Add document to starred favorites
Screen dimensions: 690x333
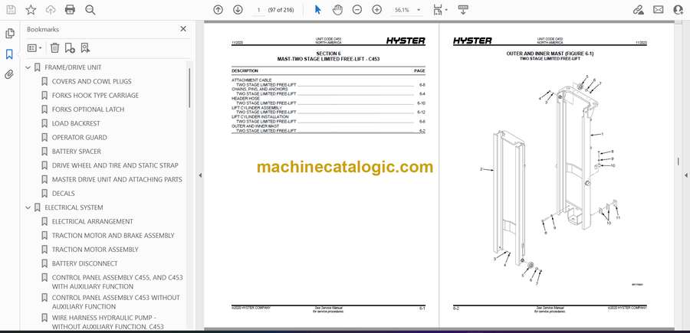pyautogui.click(x=31, y=10)
